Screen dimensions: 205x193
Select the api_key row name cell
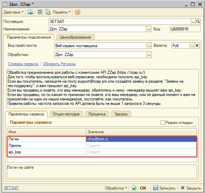[46, 152]
